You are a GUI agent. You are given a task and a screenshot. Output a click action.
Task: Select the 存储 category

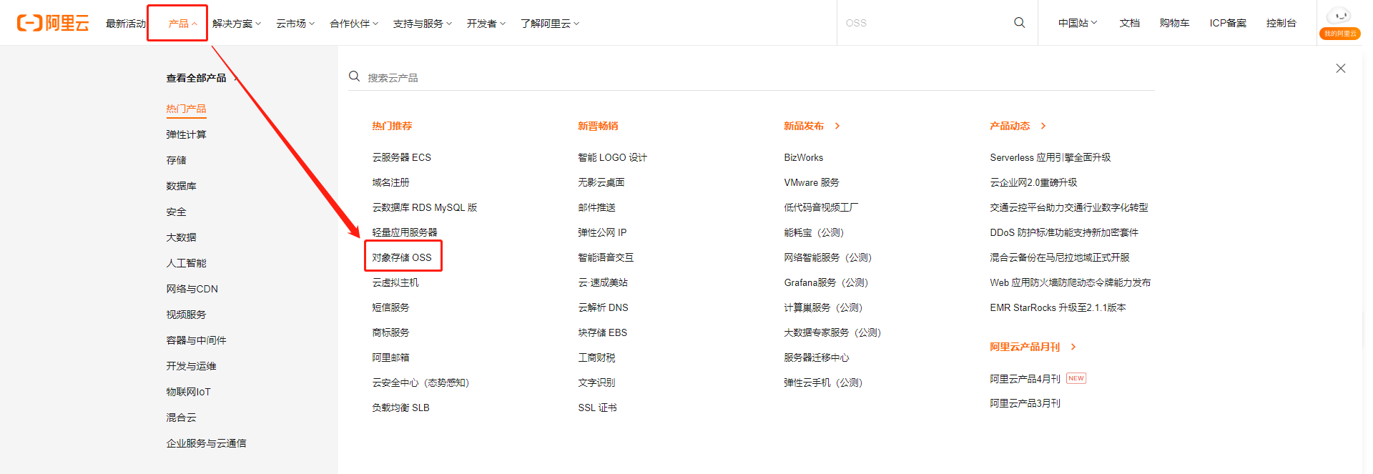coord(176,160)
